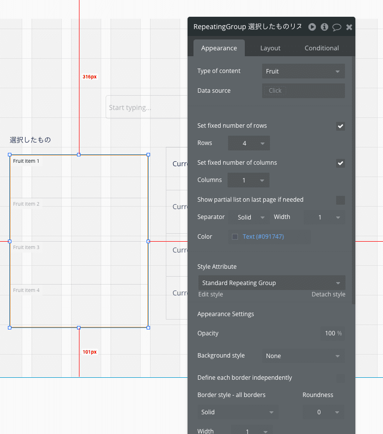Open the Columns dropdown showing 1
Screen dimensions: 383x434
coord(248,180)
